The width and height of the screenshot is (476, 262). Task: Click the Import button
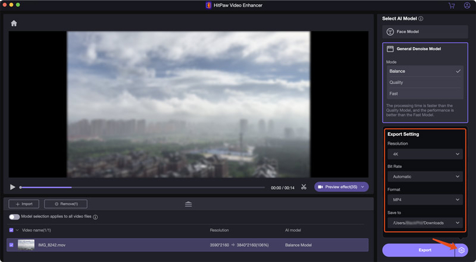coord(24,204)
